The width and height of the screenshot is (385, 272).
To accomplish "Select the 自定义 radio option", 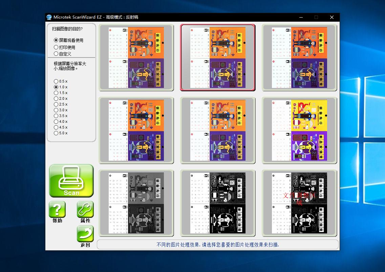I will click(x=62, y=54).
